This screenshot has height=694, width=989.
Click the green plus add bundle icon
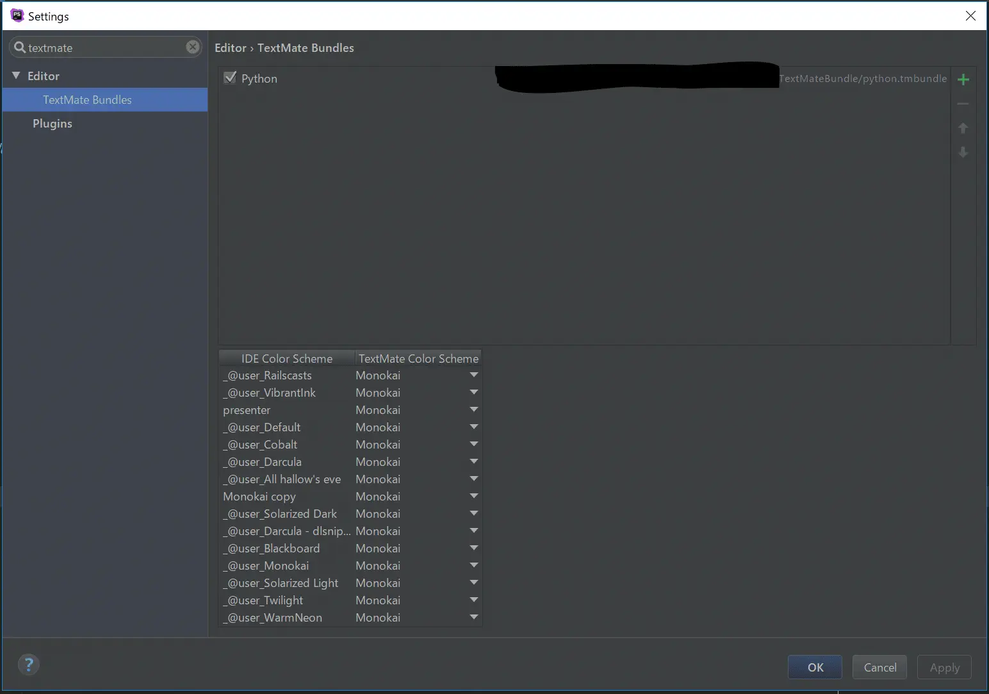click(963, 79)
